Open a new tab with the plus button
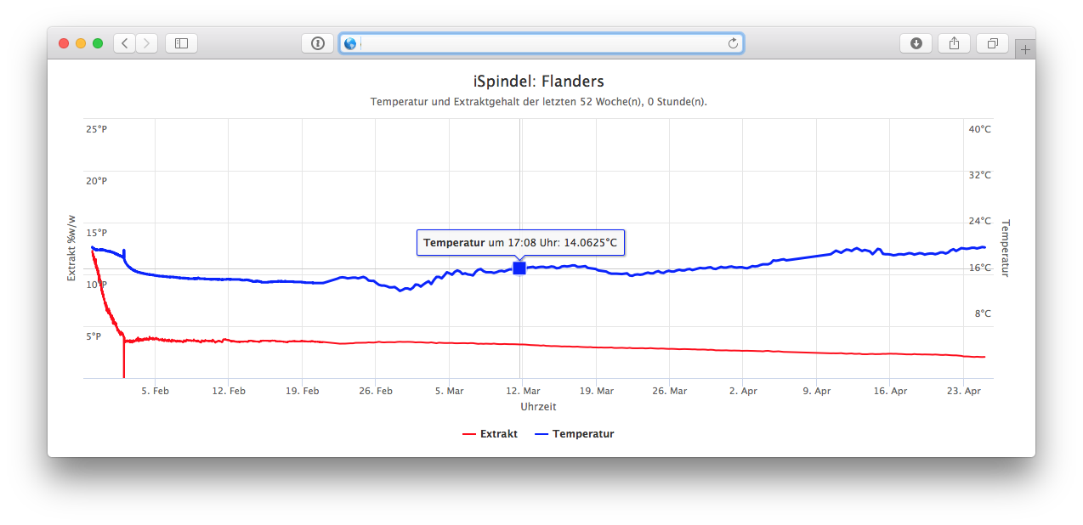Image resolution: width=1083 pixels, height=525 pixels. pyautogui.click(x=1025, y=50)
